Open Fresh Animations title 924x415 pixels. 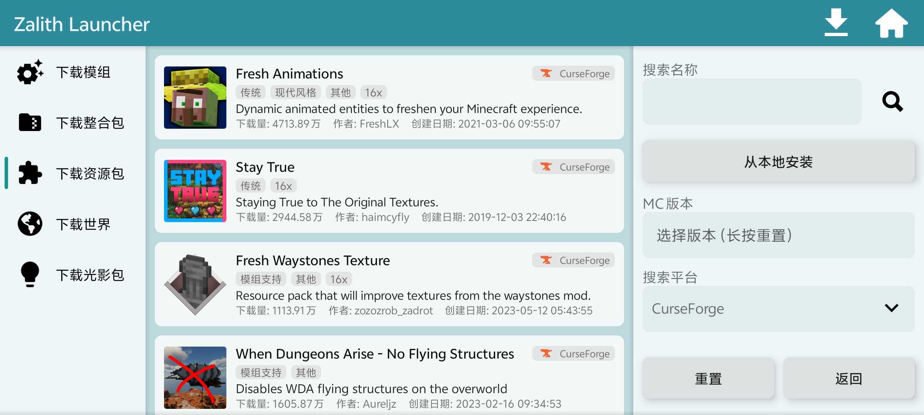[290, 73]
